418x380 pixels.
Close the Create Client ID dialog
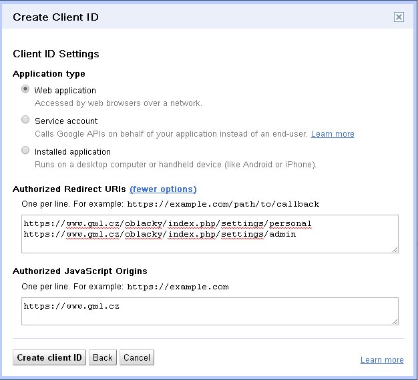[399, 17]
